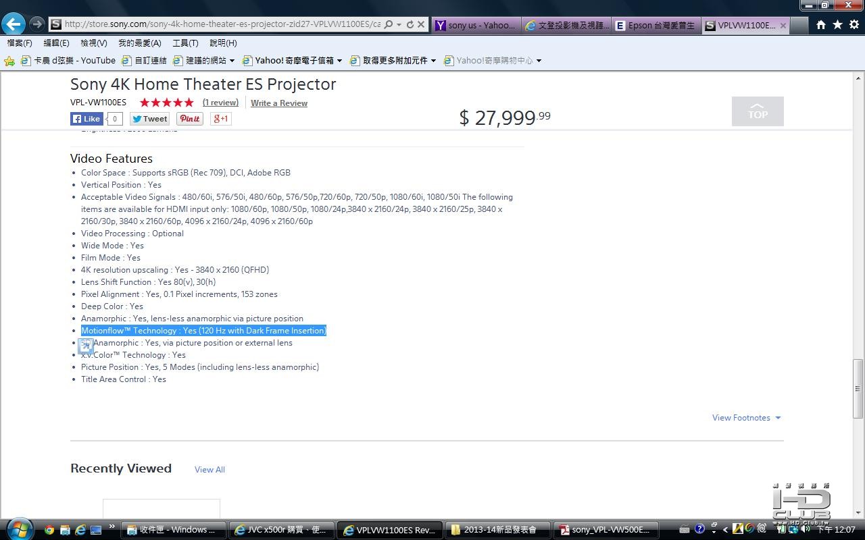Open the 編輯(E) menu

click(x=56, y=43)
